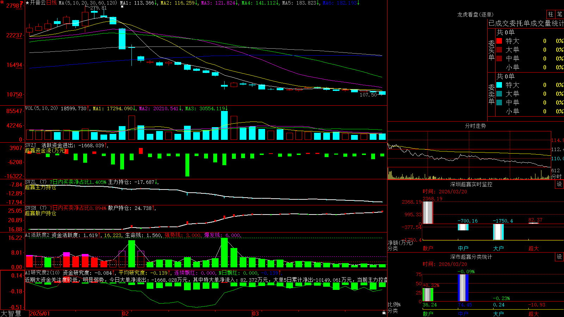This screenshot has width=564, height=317.
Task: Click the 开普云 stock name
Action: pos(38,3)
